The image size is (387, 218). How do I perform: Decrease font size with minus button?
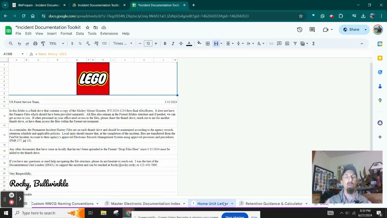(x=140, y=44)
